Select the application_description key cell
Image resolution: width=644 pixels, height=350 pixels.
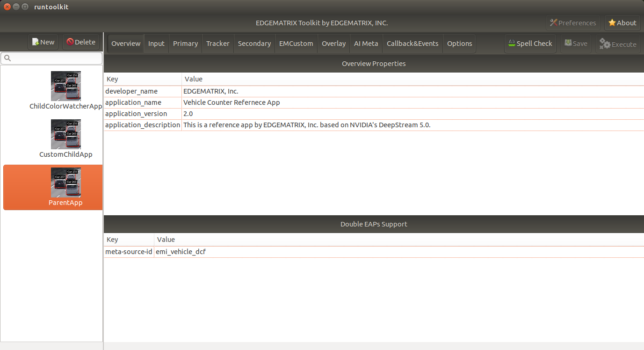point(143,125)
